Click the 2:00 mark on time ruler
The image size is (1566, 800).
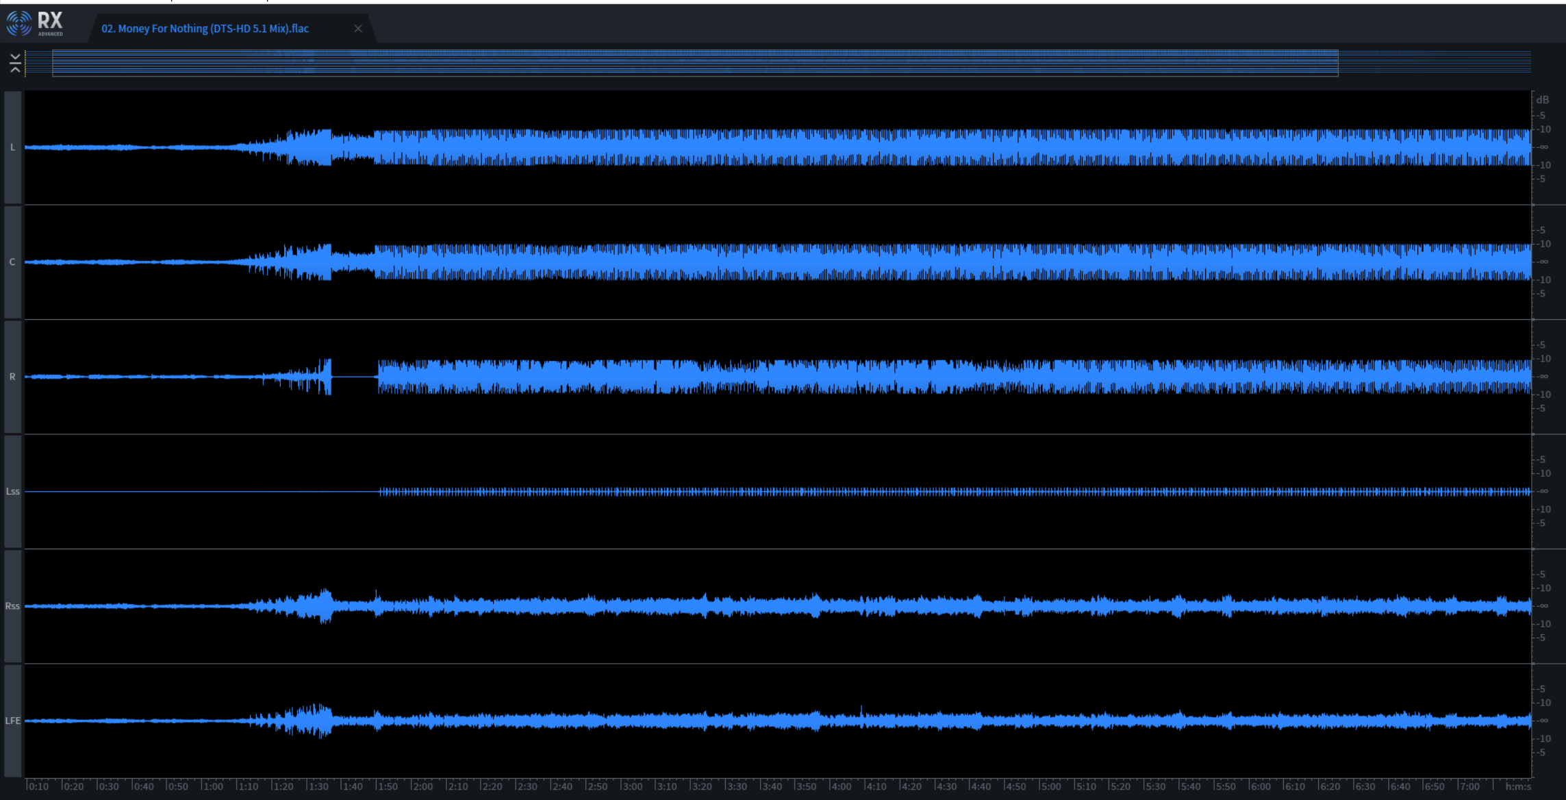click(x=422, y=786)
